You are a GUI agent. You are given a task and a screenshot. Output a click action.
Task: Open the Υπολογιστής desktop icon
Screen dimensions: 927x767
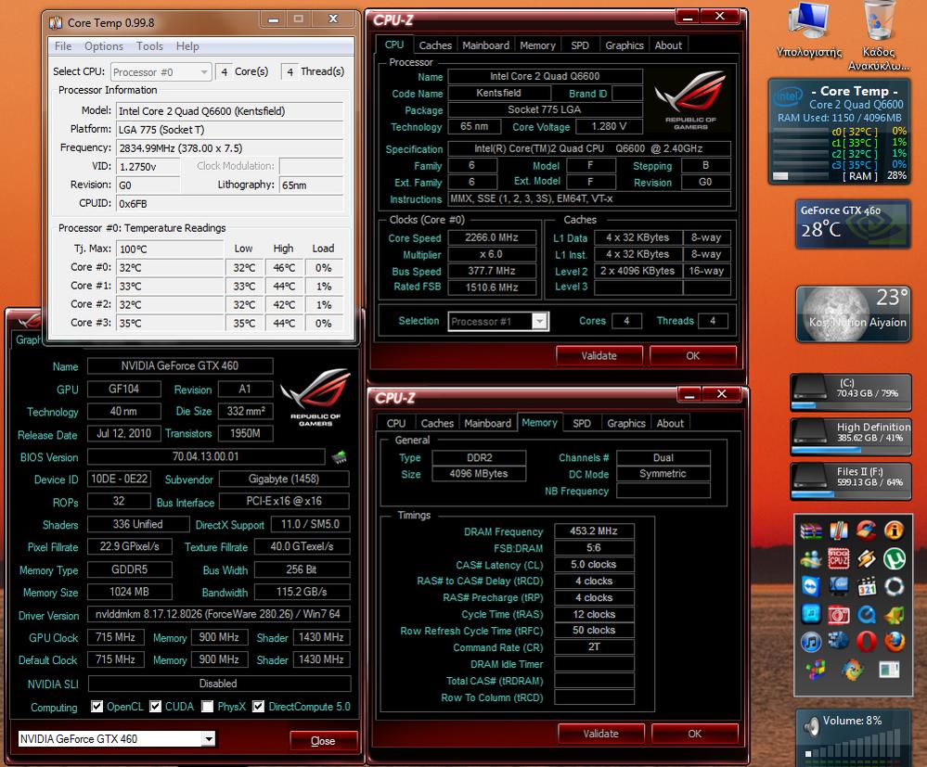point(809,30)
